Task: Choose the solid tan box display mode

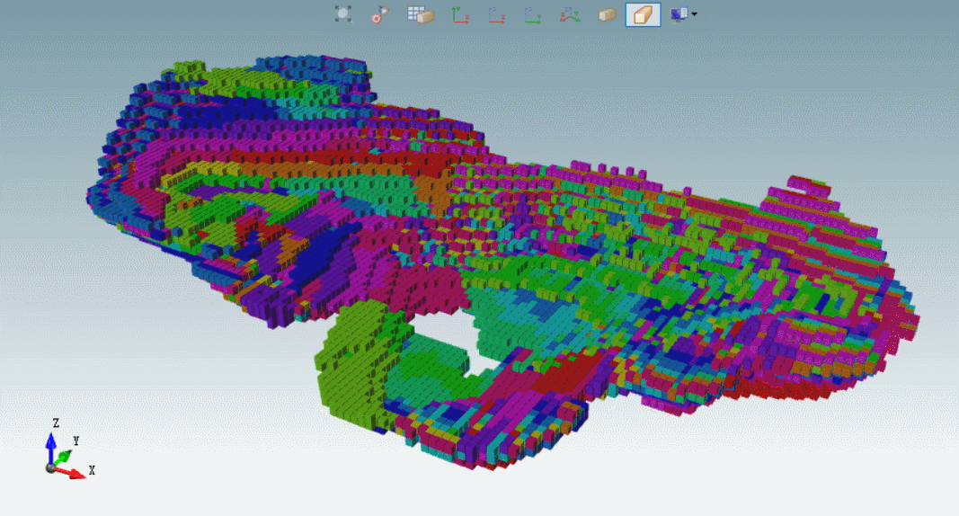Action: pos(607,14)
